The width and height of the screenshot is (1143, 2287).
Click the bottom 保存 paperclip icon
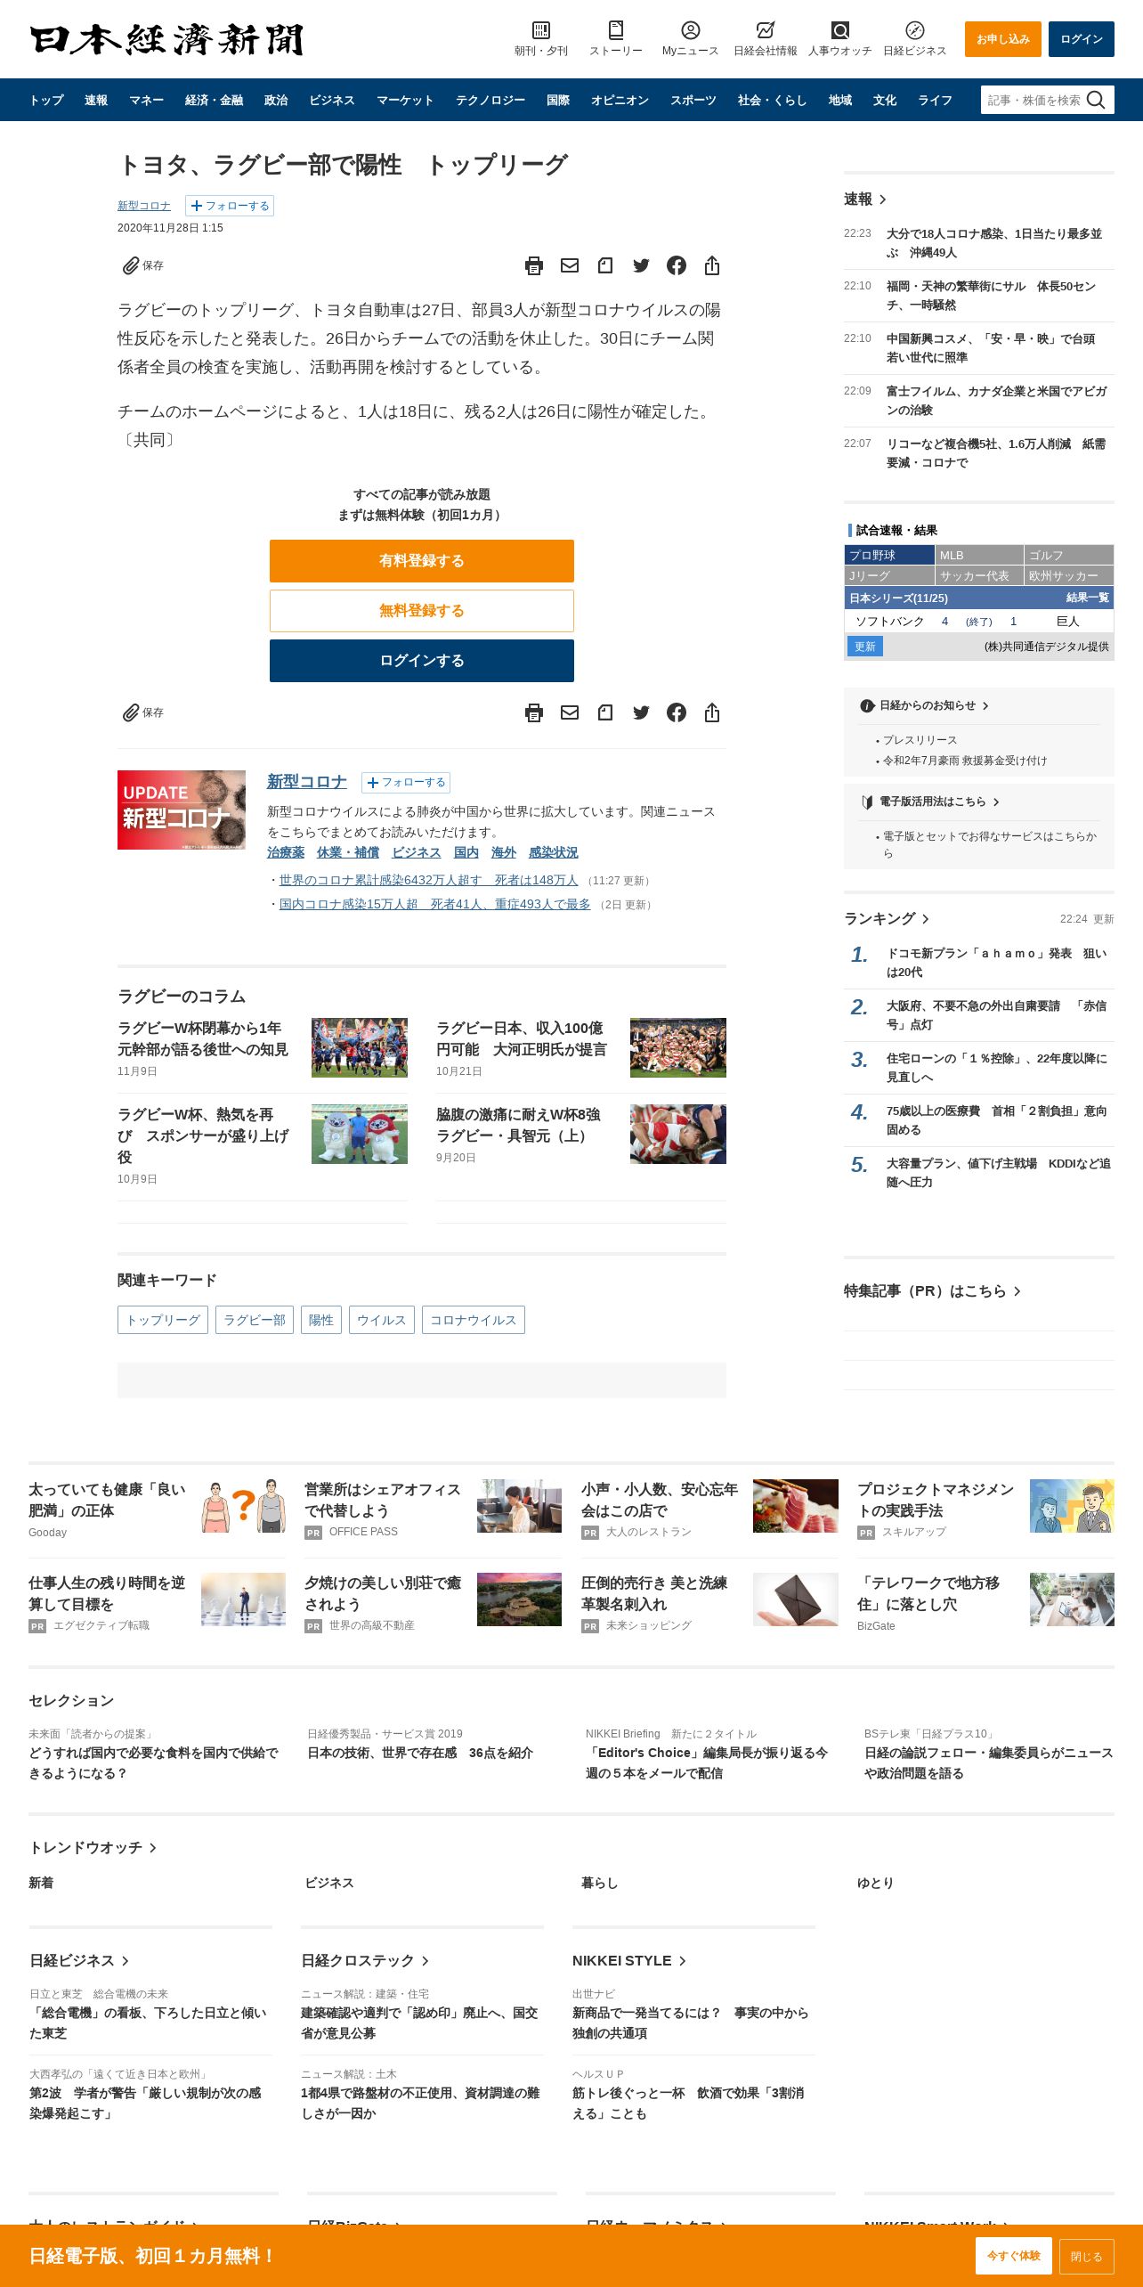131,712
